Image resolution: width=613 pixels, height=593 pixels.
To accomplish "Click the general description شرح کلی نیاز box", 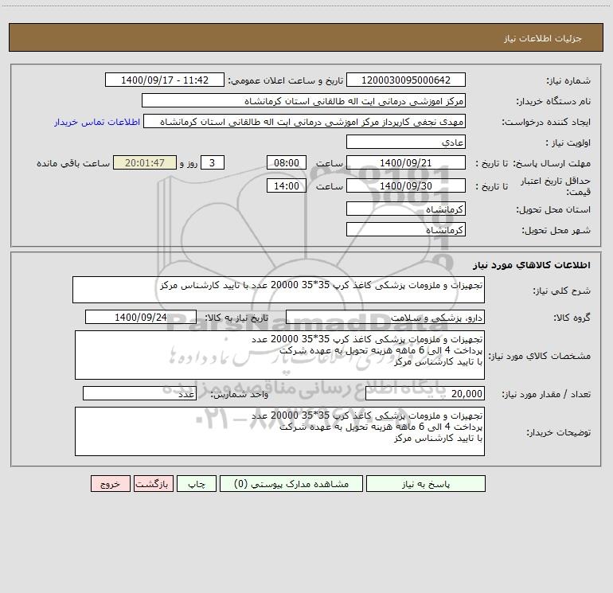I will click(x=279, y=290).
